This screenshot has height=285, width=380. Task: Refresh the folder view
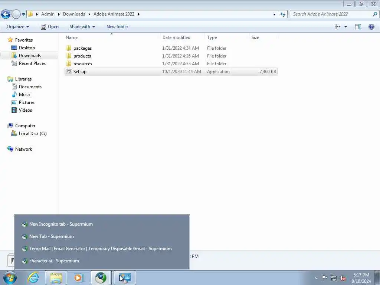tap(282, 14)
